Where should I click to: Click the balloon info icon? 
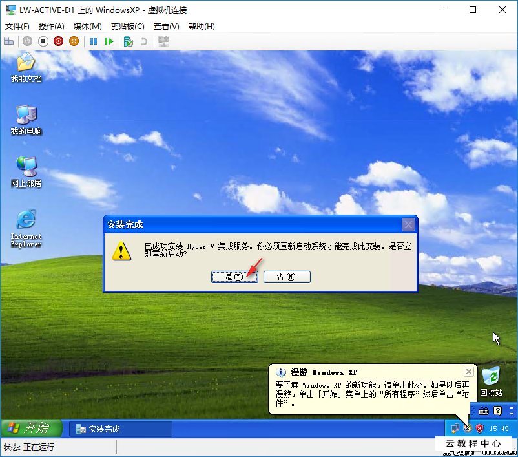281,373
